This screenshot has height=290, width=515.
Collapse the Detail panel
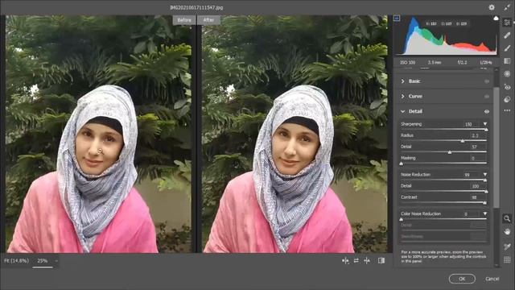coord(402,111)
